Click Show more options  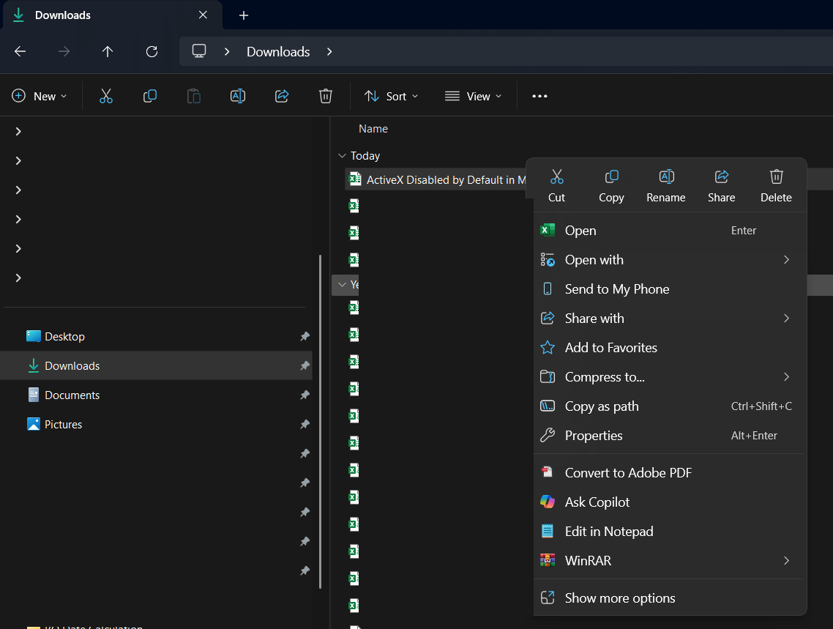pyautogui.click(x=670, y=598)
